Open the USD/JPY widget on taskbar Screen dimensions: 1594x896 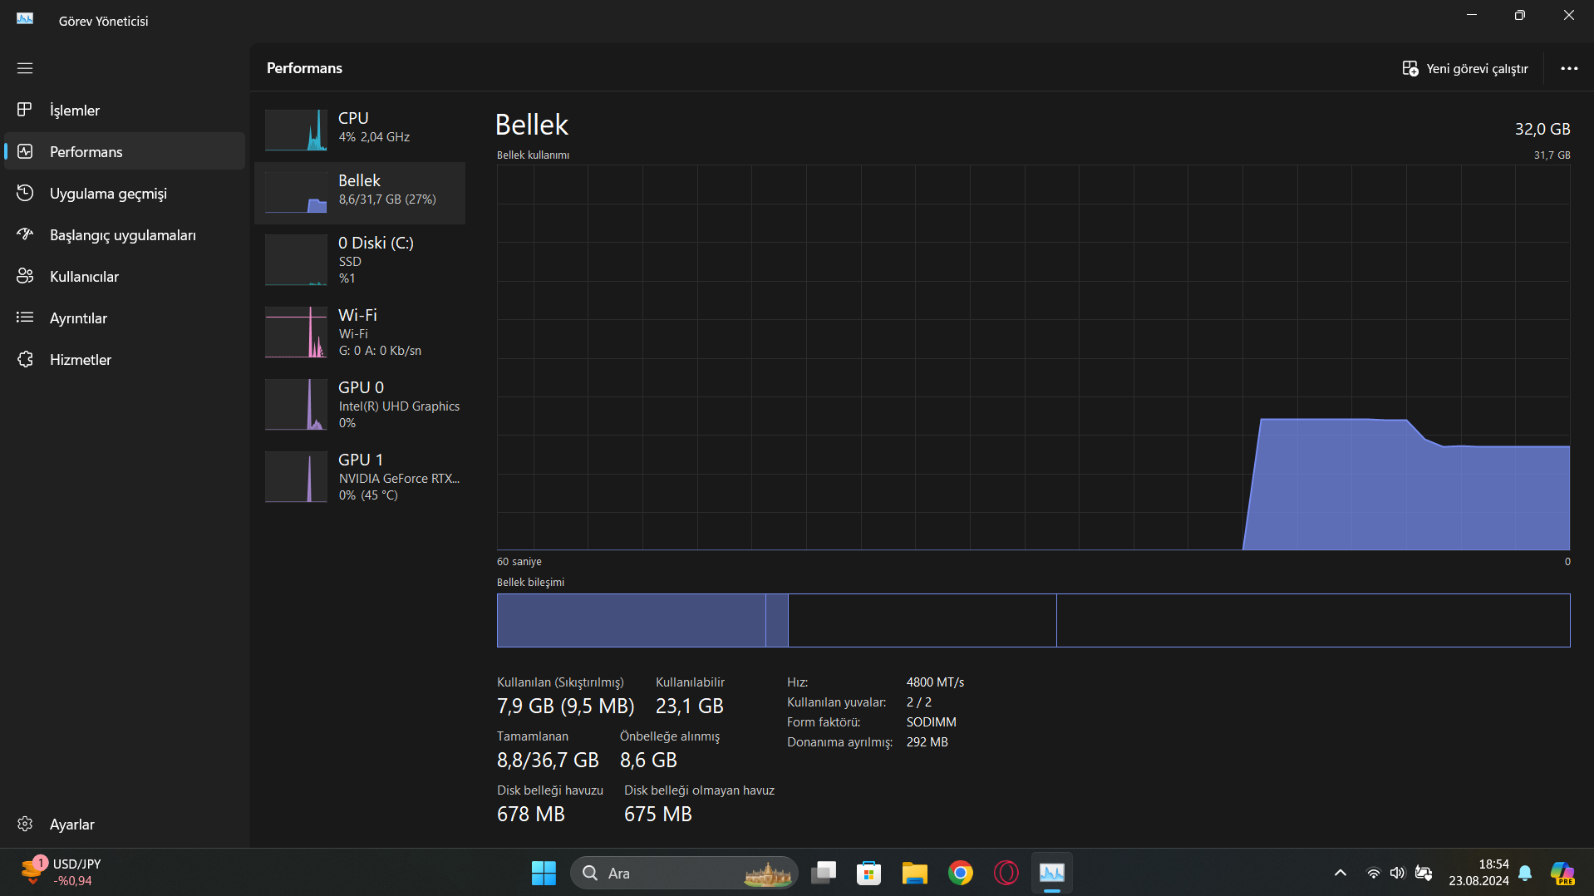point(60,872)
